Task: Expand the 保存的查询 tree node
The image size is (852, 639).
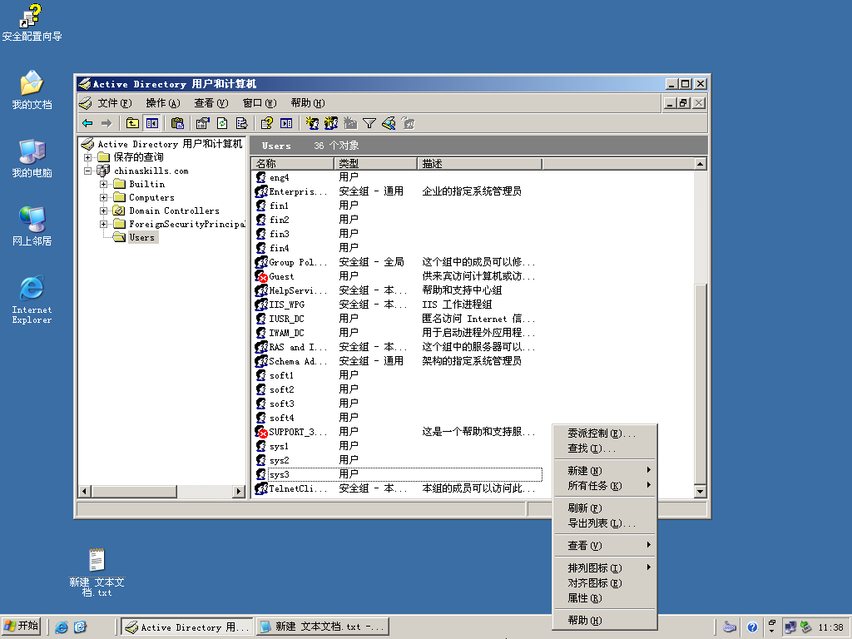Action: pos(87,157)
